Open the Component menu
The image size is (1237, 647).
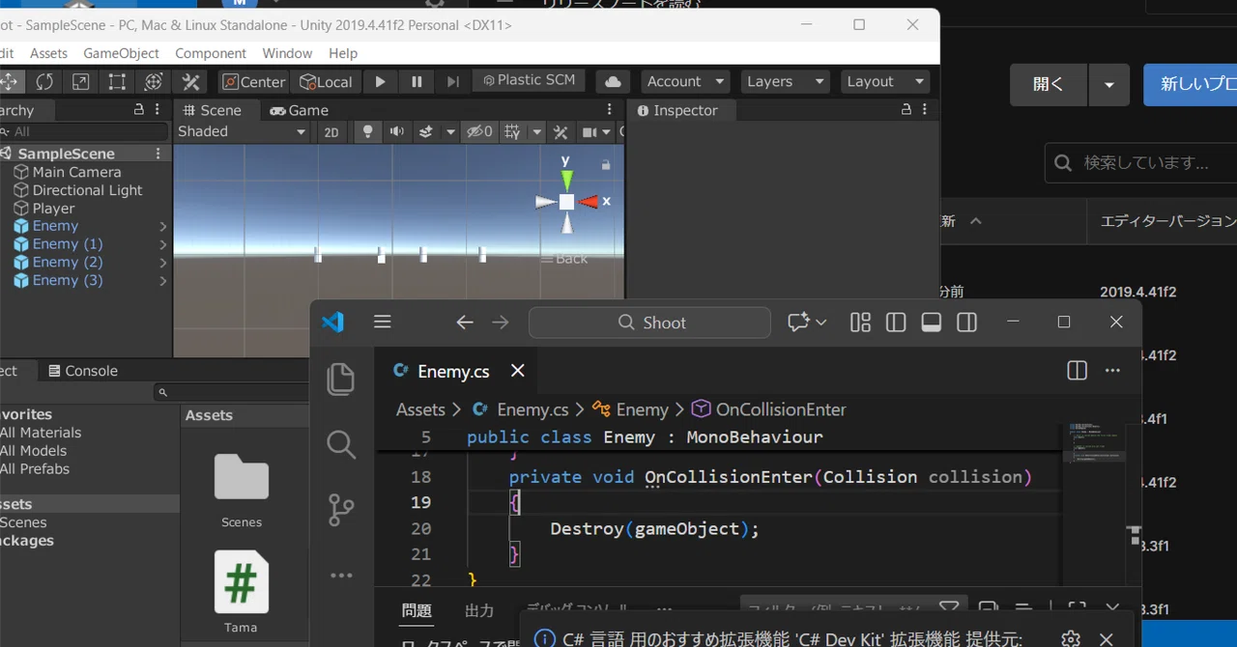click(211, 53)
